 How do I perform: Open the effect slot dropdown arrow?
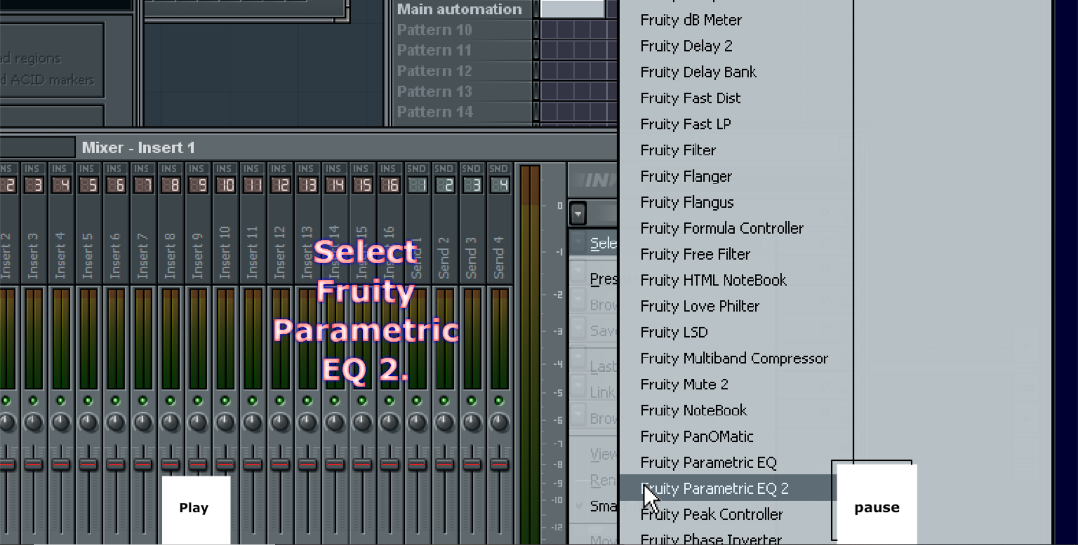pyautogui.click(x=578, y=213)
